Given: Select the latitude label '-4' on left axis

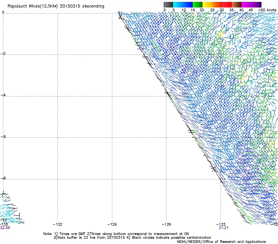Looking at the screenshot, I should pos(3,95).
